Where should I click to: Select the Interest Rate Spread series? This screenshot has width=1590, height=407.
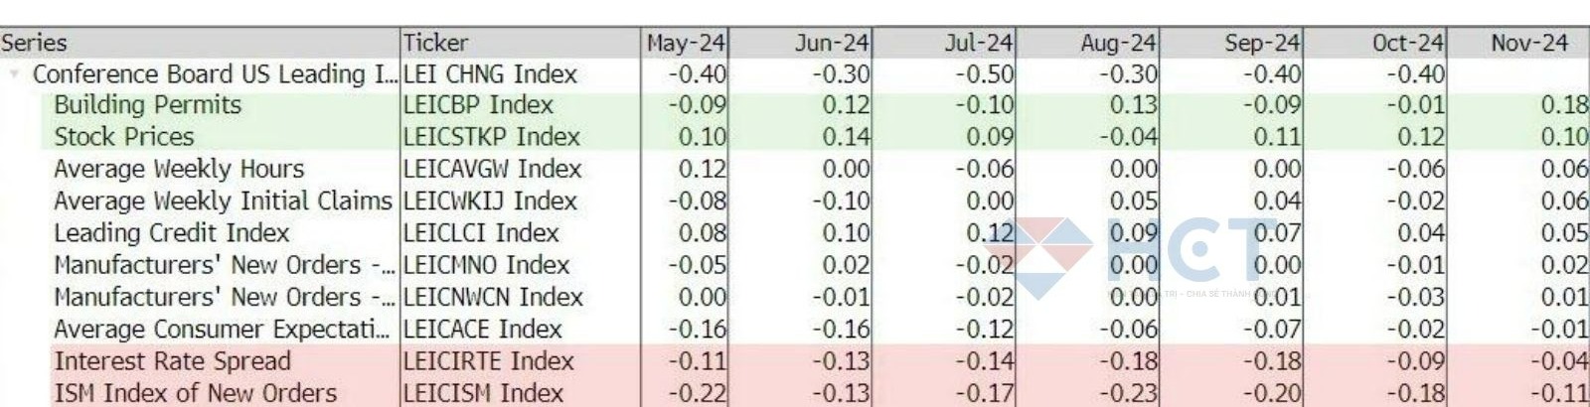click(x=173, y=361)
